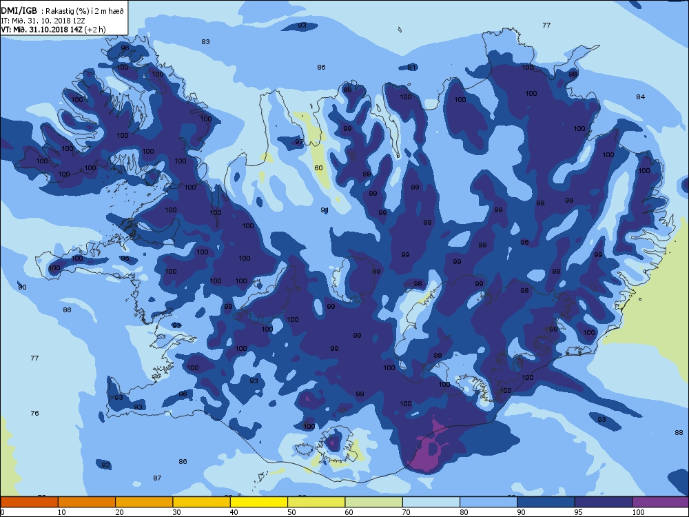
Task: Click the '88' humidity value at the right edge
Action: (x=679, y=433)
